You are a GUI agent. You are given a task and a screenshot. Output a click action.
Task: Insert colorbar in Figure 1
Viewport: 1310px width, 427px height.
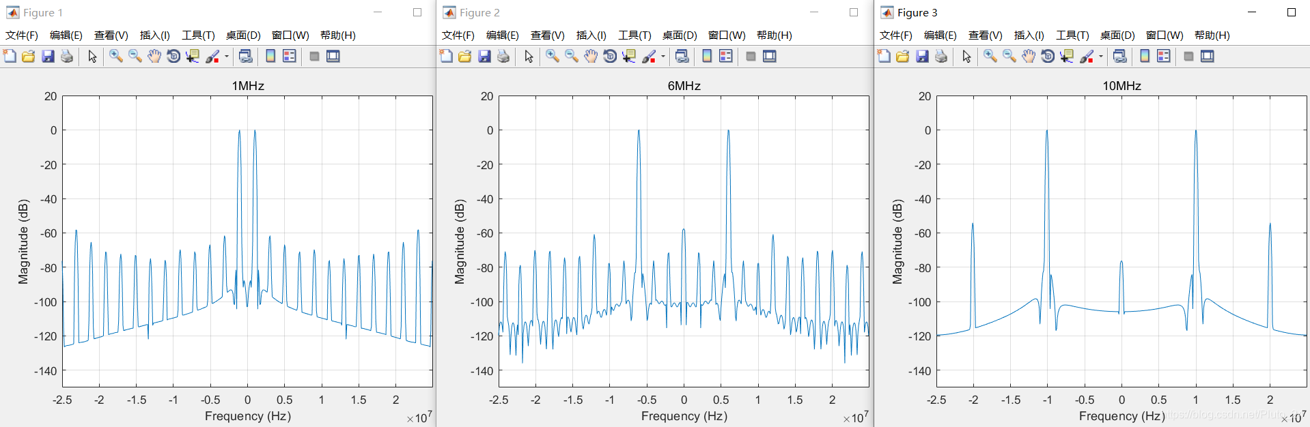[x=270, y=56]
